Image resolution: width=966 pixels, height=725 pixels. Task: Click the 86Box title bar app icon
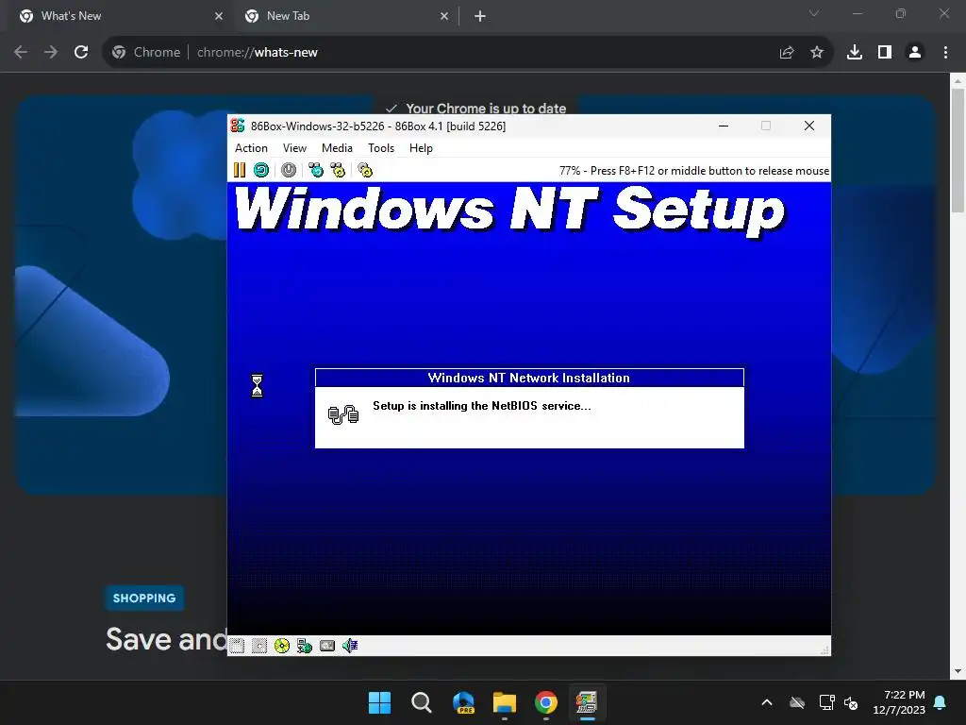(238, 126)
